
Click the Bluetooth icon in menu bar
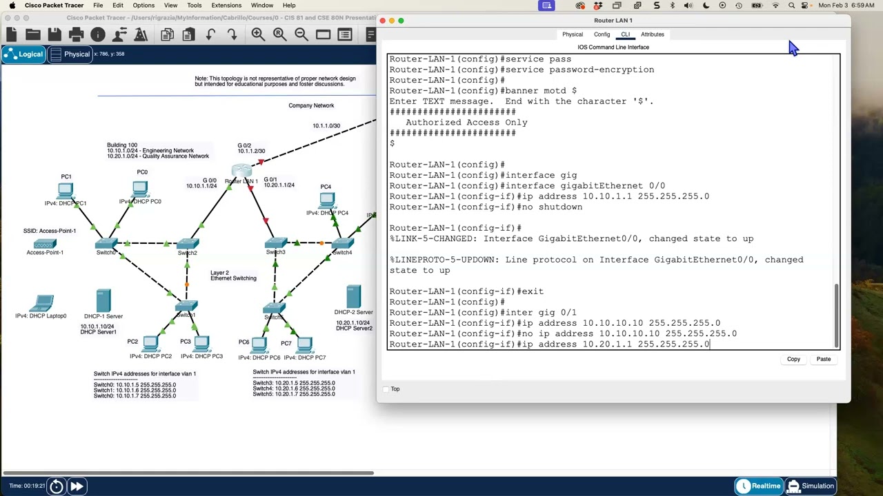[x=673, y=6]
